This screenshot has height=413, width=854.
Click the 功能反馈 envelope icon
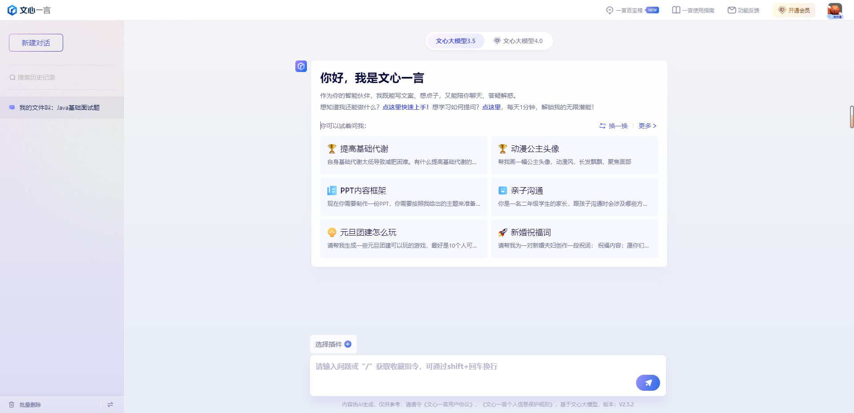tap(732, 10)
